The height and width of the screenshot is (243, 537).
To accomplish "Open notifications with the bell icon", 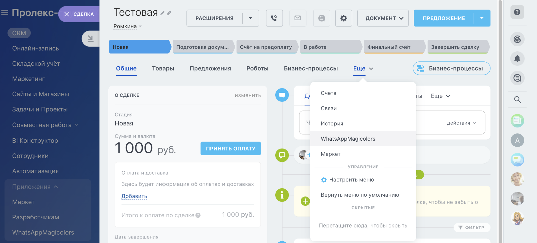I will click(x=517, y=59).
